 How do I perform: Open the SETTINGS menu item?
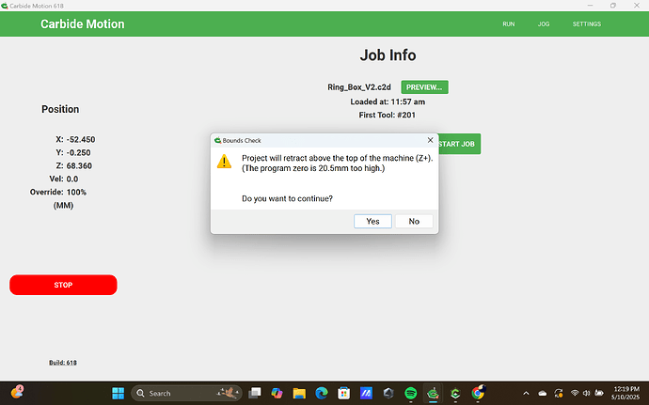(x=587, y=24)
